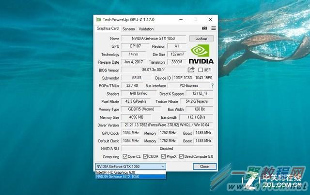310x195 pixels.
Task: Click GPU Clock row Boost field 1493 MHz
Action: [203, 133]
